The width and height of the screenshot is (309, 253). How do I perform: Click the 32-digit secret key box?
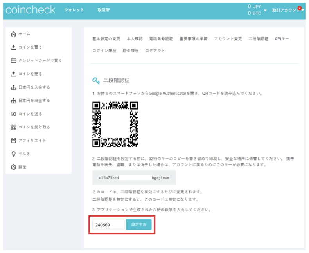point(134,178)
